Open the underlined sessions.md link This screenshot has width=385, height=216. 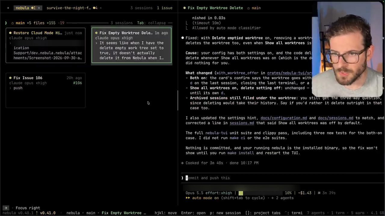(x=242, y=123)
